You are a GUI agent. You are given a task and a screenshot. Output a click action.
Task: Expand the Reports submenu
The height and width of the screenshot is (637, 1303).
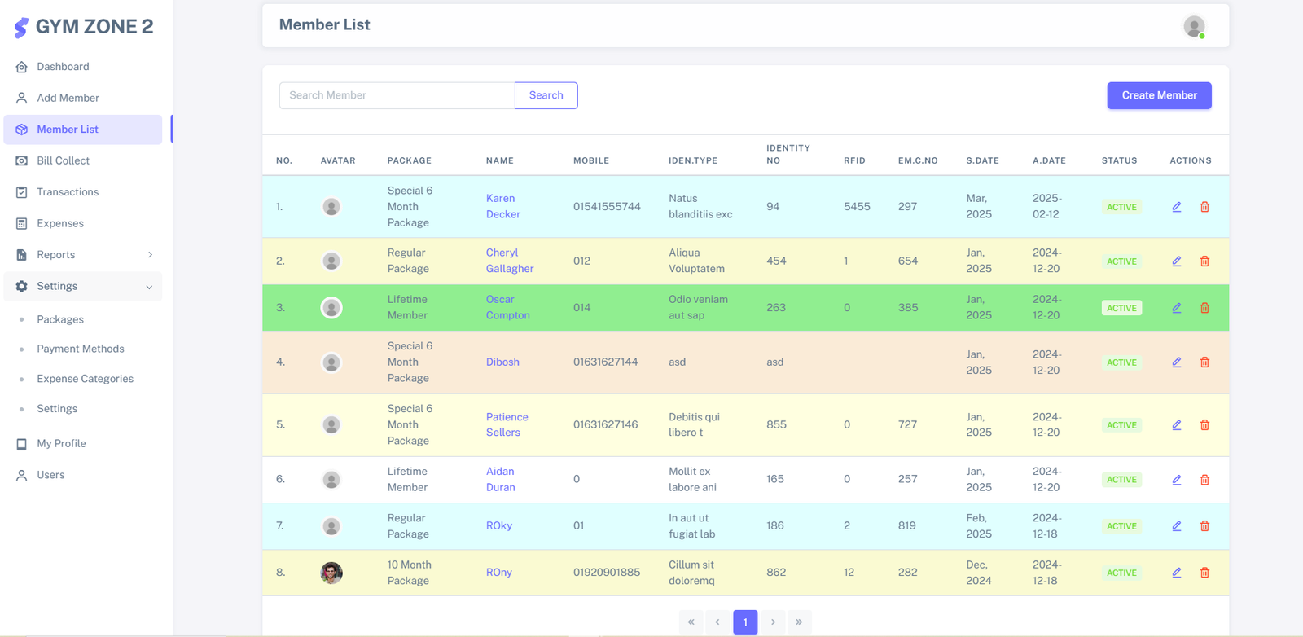pyautogui.click(x=150, y=255)
